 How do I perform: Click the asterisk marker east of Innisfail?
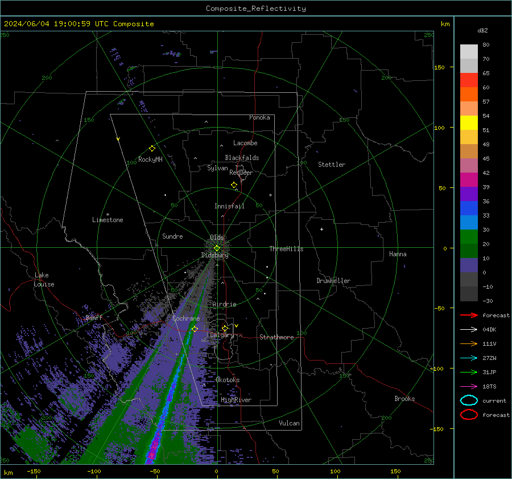point(270,195)
